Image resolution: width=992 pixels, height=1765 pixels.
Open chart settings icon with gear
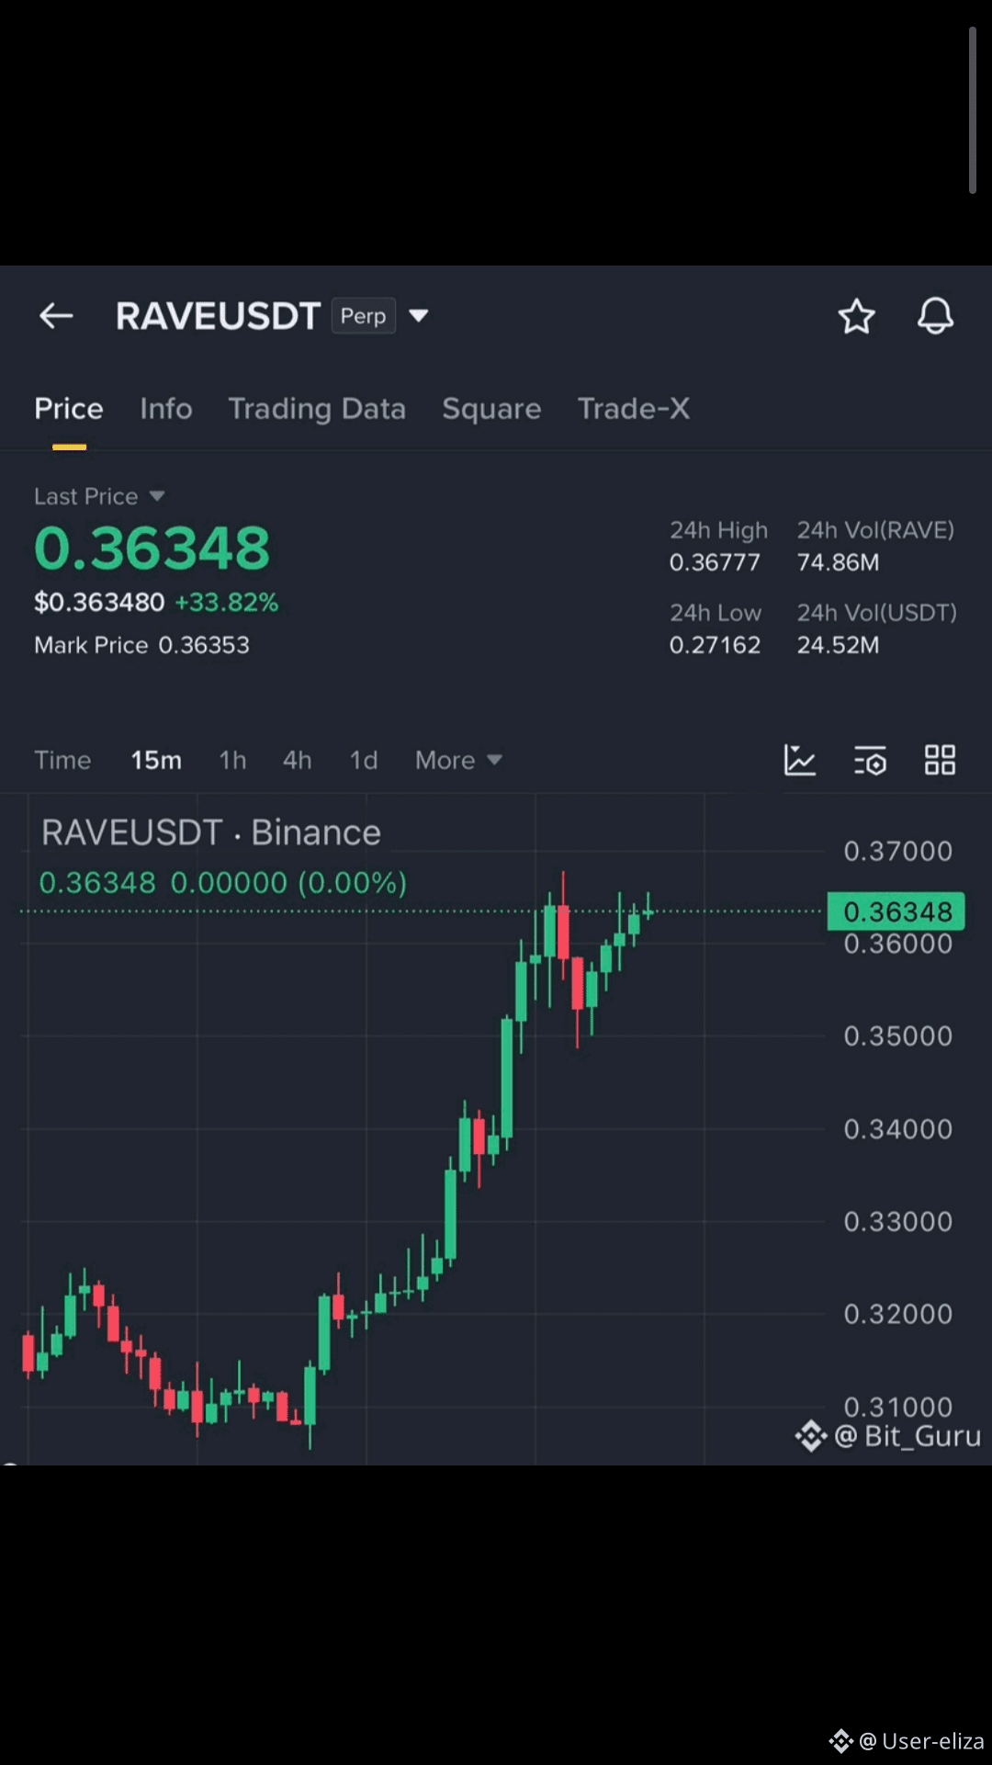870,760
